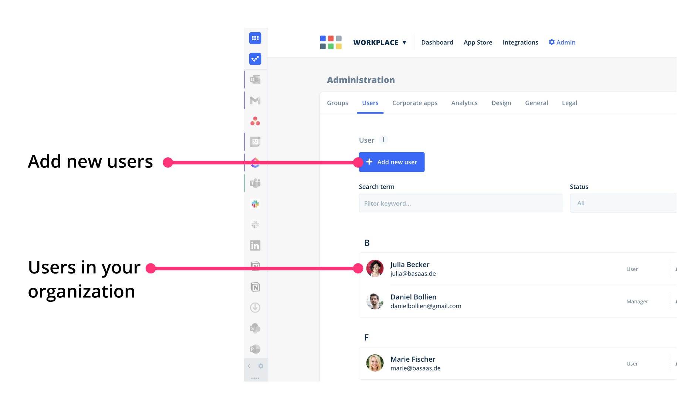This screenshot has width=677, height=399.
Task: Click the dots handle at sidebar bottom
Action: pyautogui.click(x=255, y=378)
